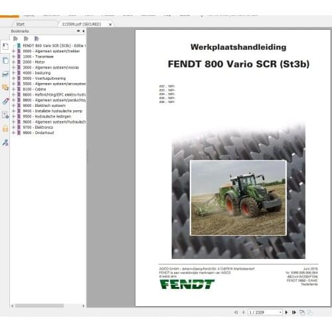Screen dimensions: 332x332
Task: Expand the 4000 bookmark node
Action: (14, 73)
